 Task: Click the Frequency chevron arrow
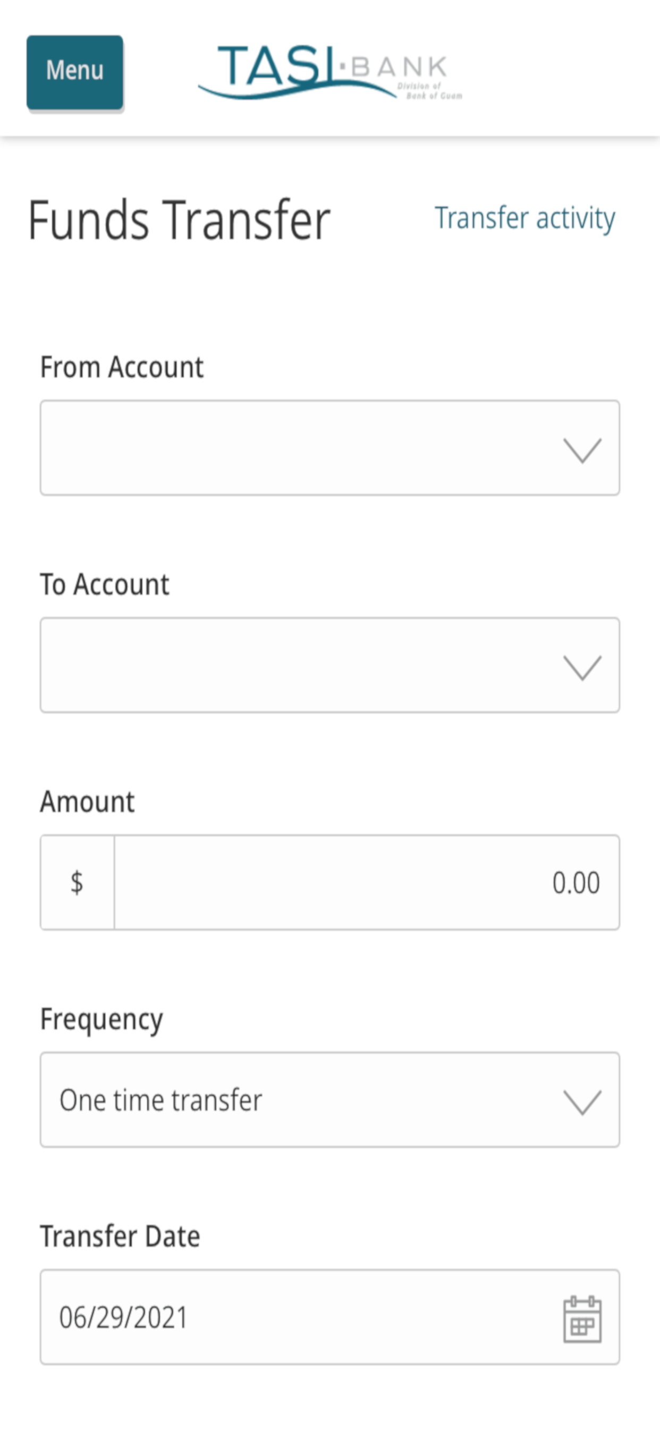click(582, 1102)
